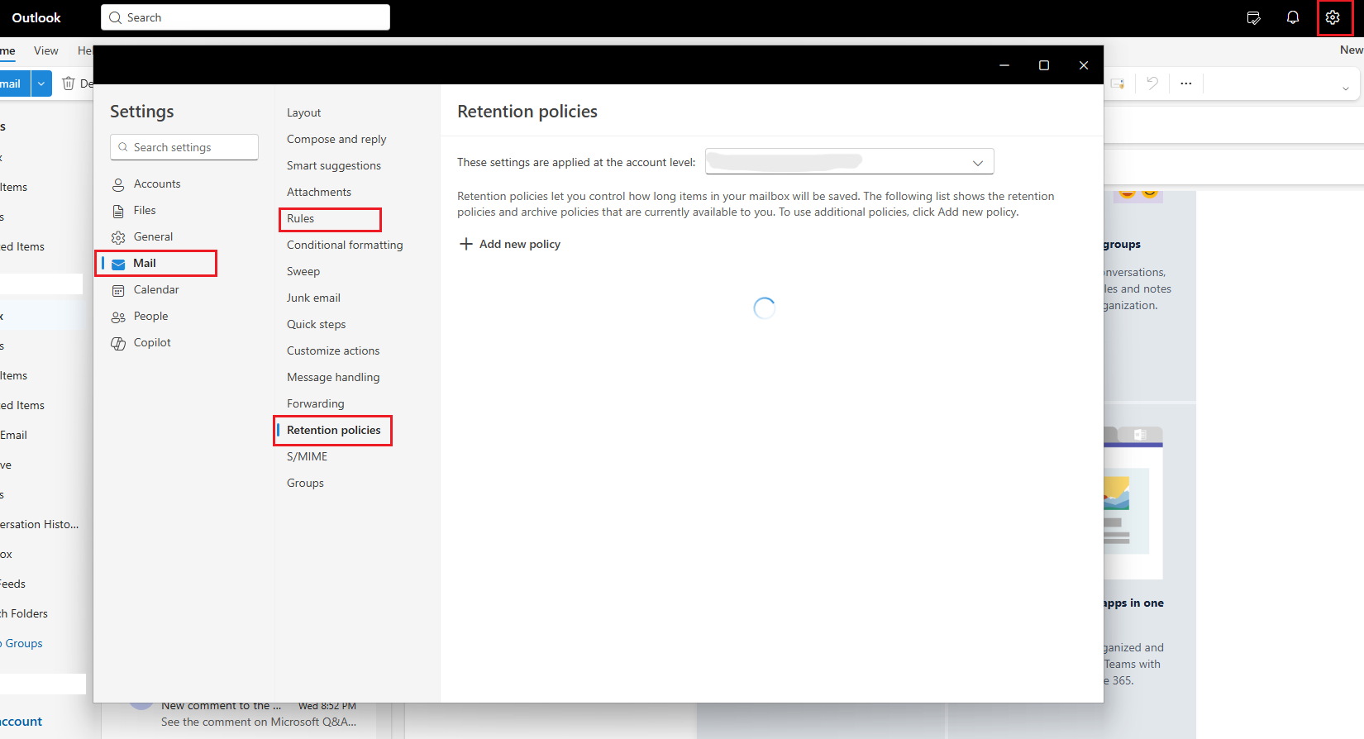Open Conversation History folder
The image size is (1364, 739).
[40, 524]
